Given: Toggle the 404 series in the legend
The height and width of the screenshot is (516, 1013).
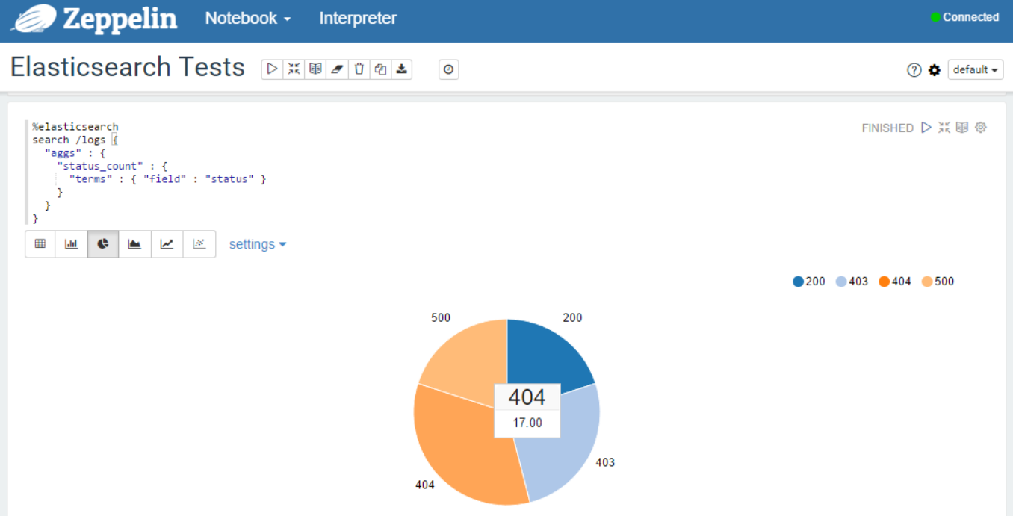Looking at the screenshot, I should tap(895, 282).
